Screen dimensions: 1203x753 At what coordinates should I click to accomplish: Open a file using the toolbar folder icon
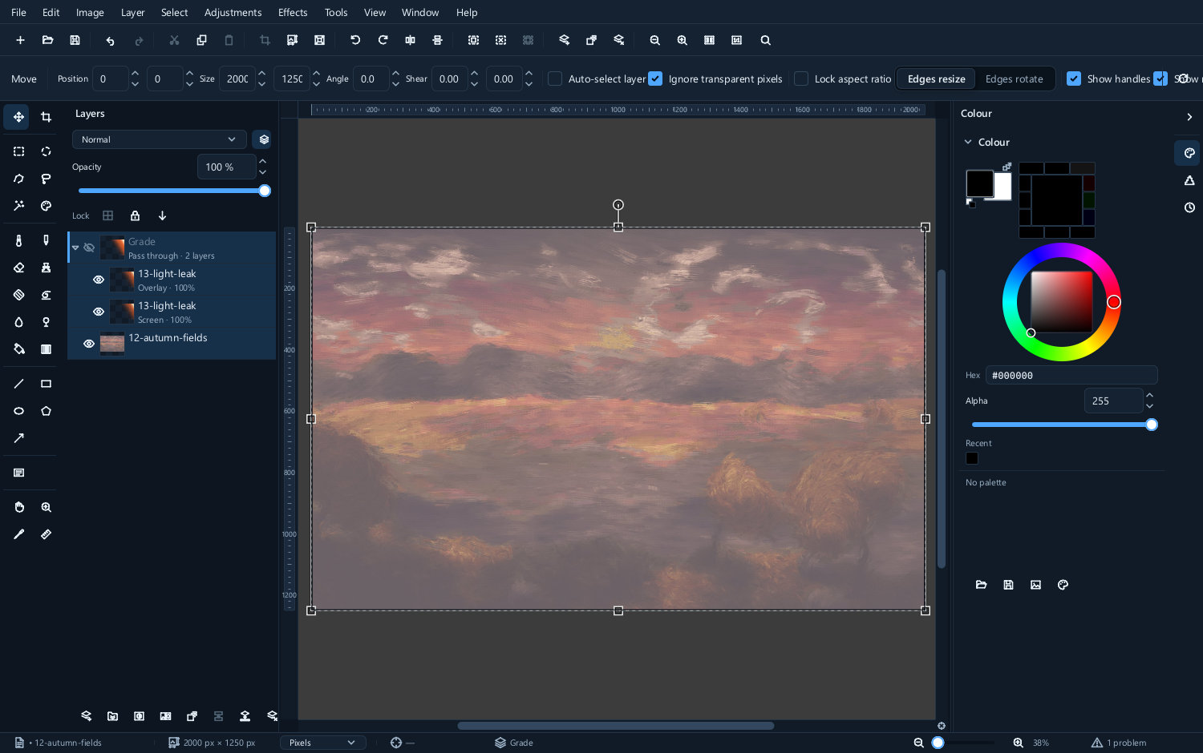[47, 40]
